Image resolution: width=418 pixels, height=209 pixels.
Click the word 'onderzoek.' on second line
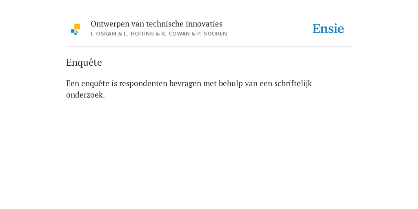[86, 95]
